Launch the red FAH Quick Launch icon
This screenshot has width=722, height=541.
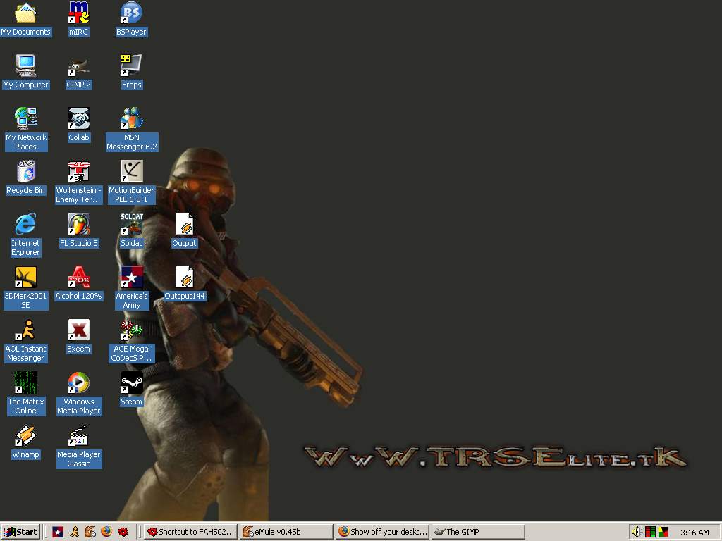pyautogui.click(x=123, y=532)
